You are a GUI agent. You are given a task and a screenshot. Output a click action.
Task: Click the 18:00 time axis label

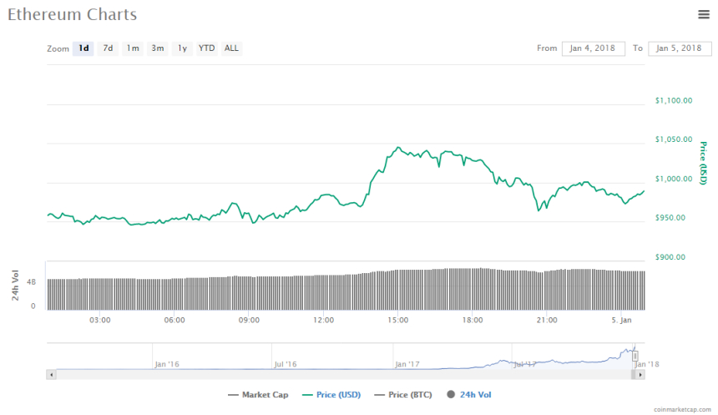(x=472, y=320)
